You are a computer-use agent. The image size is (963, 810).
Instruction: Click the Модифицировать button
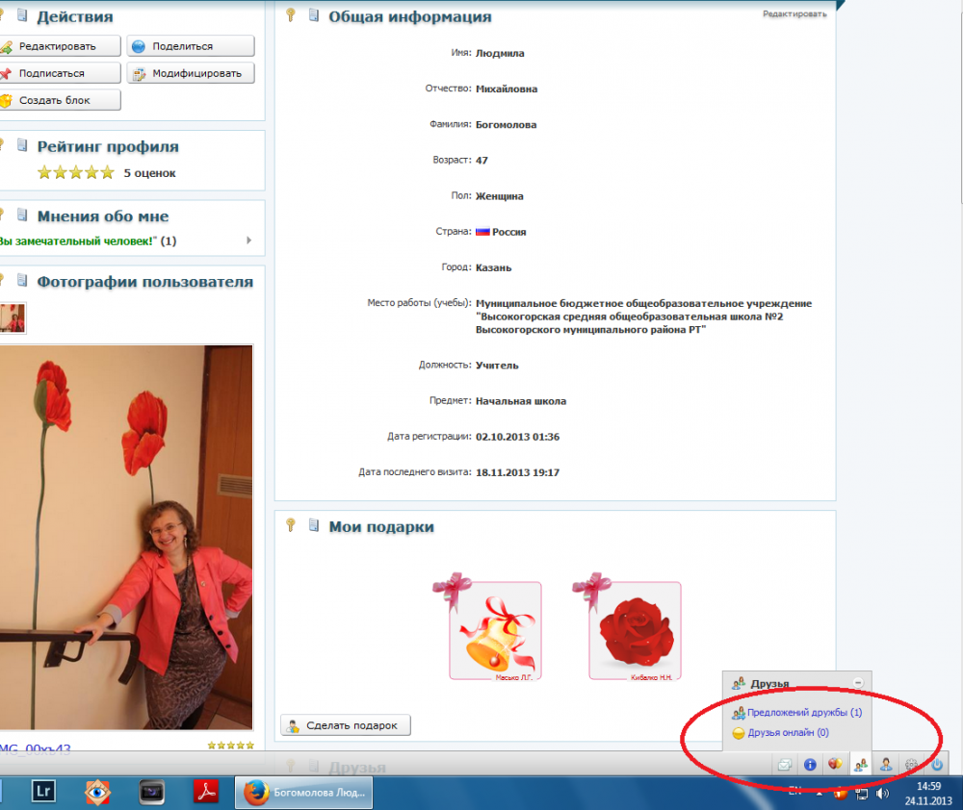click(191, 73)
